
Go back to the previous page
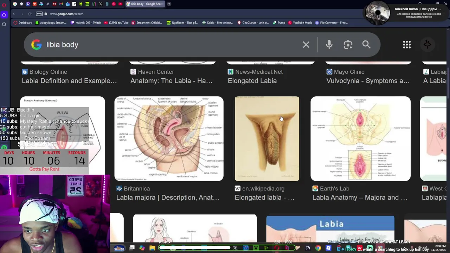pyautogui.click(x=14, y=14)
